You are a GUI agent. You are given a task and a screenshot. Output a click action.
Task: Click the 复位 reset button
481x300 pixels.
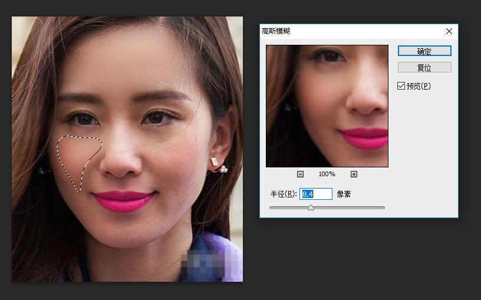(424, 67)
